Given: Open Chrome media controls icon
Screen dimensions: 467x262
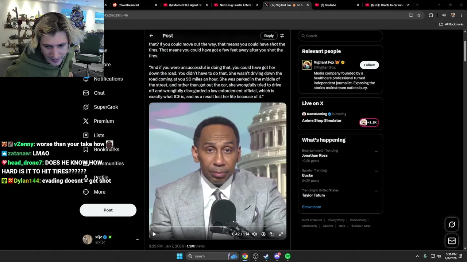Looking at the screenshot, I should (x=444, y=15).
